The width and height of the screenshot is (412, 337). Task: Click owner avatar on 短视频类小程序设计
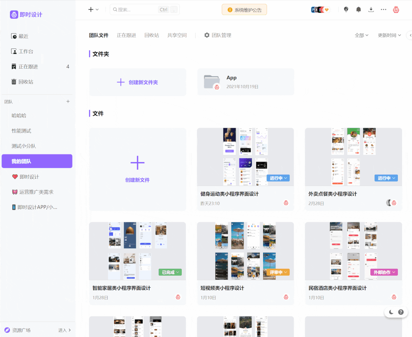pyautogui.click(x=286, y=297)
